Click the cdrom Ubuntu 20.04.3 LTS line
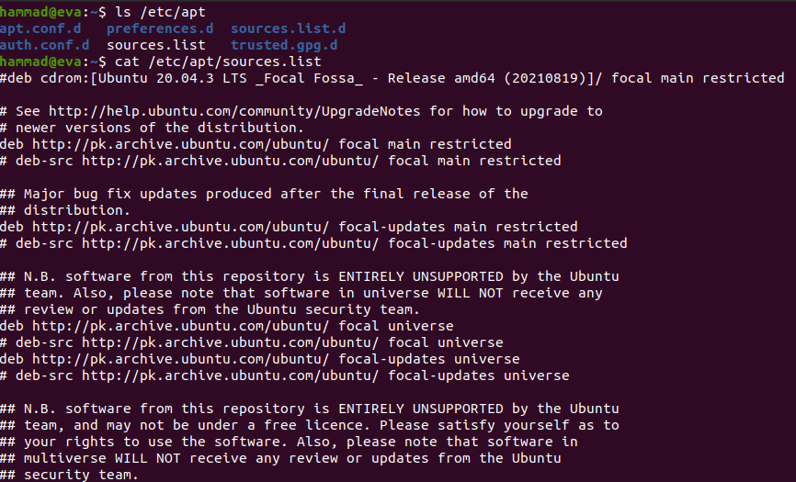The image size is (796, 482). 392,78
